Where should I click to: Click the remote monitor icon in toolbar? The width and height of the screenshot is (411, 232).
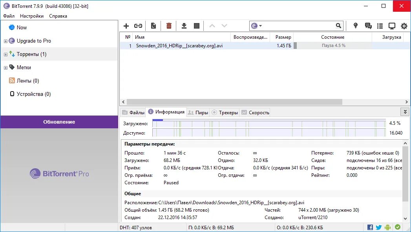click(x=392, y=26)
